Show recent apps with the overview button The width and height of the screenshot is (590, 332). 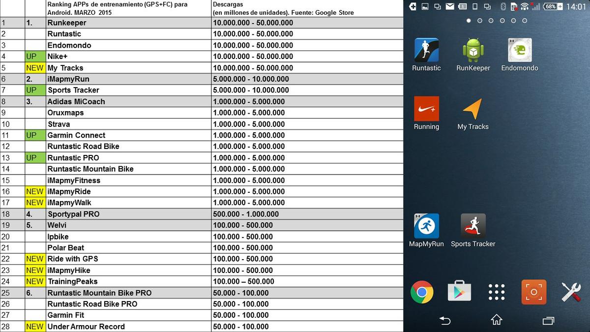(x=548, y=321)
